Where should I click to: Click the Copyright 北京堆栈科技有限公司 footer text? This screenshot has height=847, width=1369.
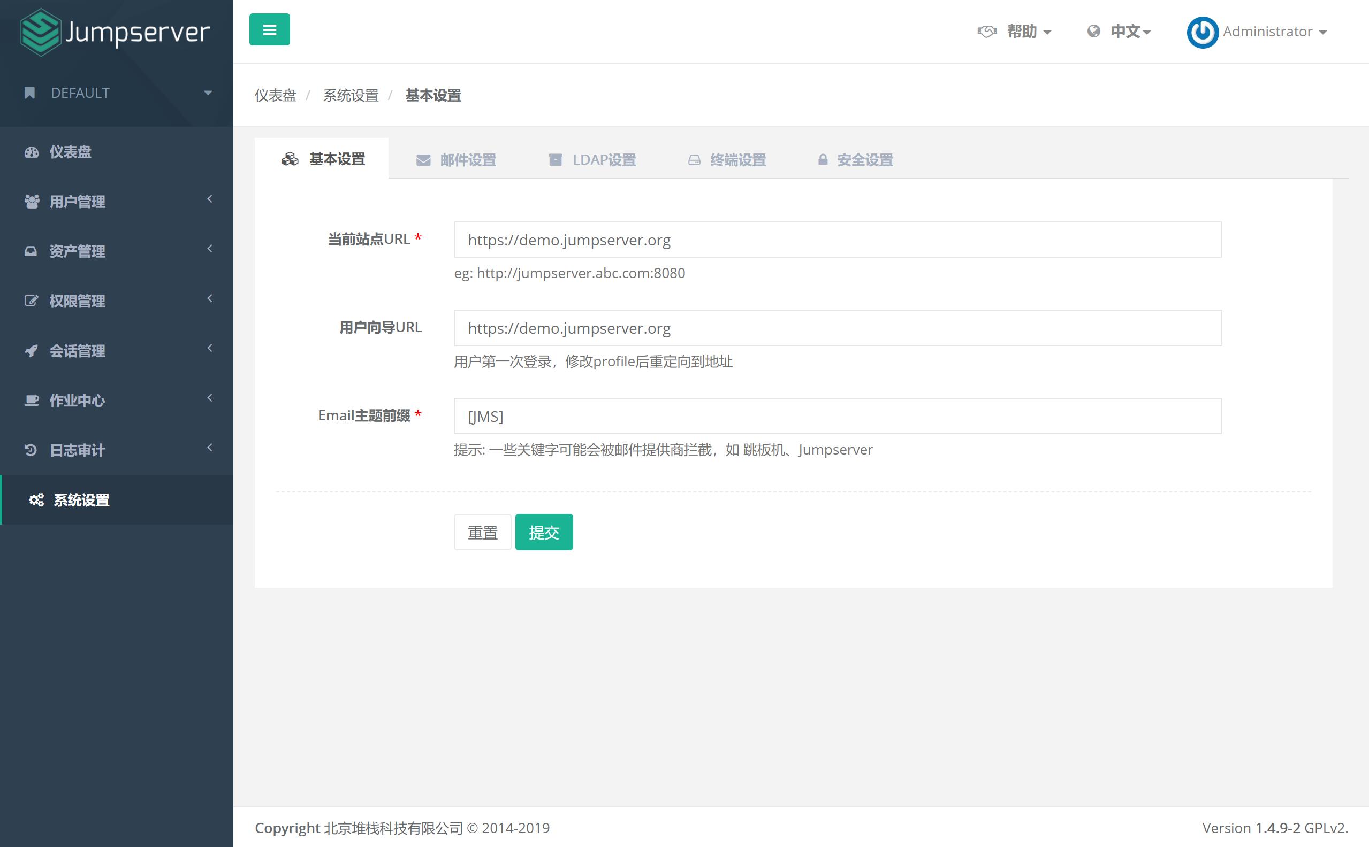pos(402,828)
